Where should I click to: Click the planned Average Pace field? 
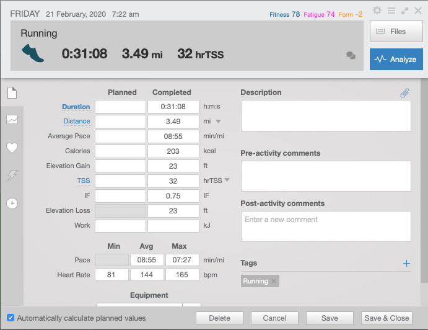[x=120, y=136]
